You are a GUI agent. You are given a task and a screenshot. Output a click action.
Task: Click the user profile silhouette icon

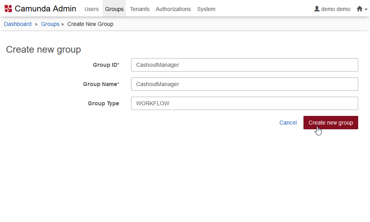(x=316, y=9)
